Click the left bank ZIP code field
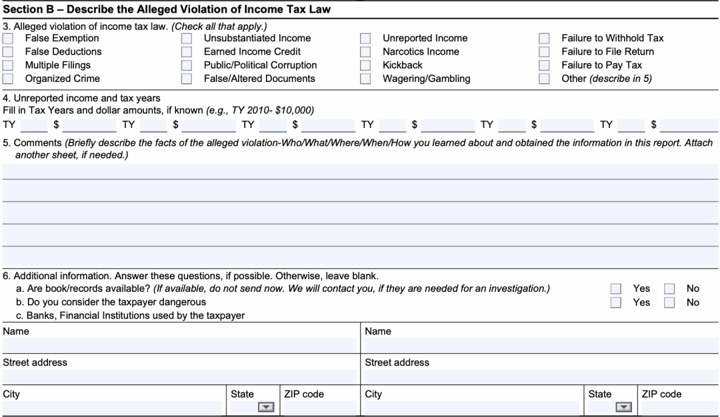Image resolution: width=720 pixels, height=417 pixels. (319, 408)
